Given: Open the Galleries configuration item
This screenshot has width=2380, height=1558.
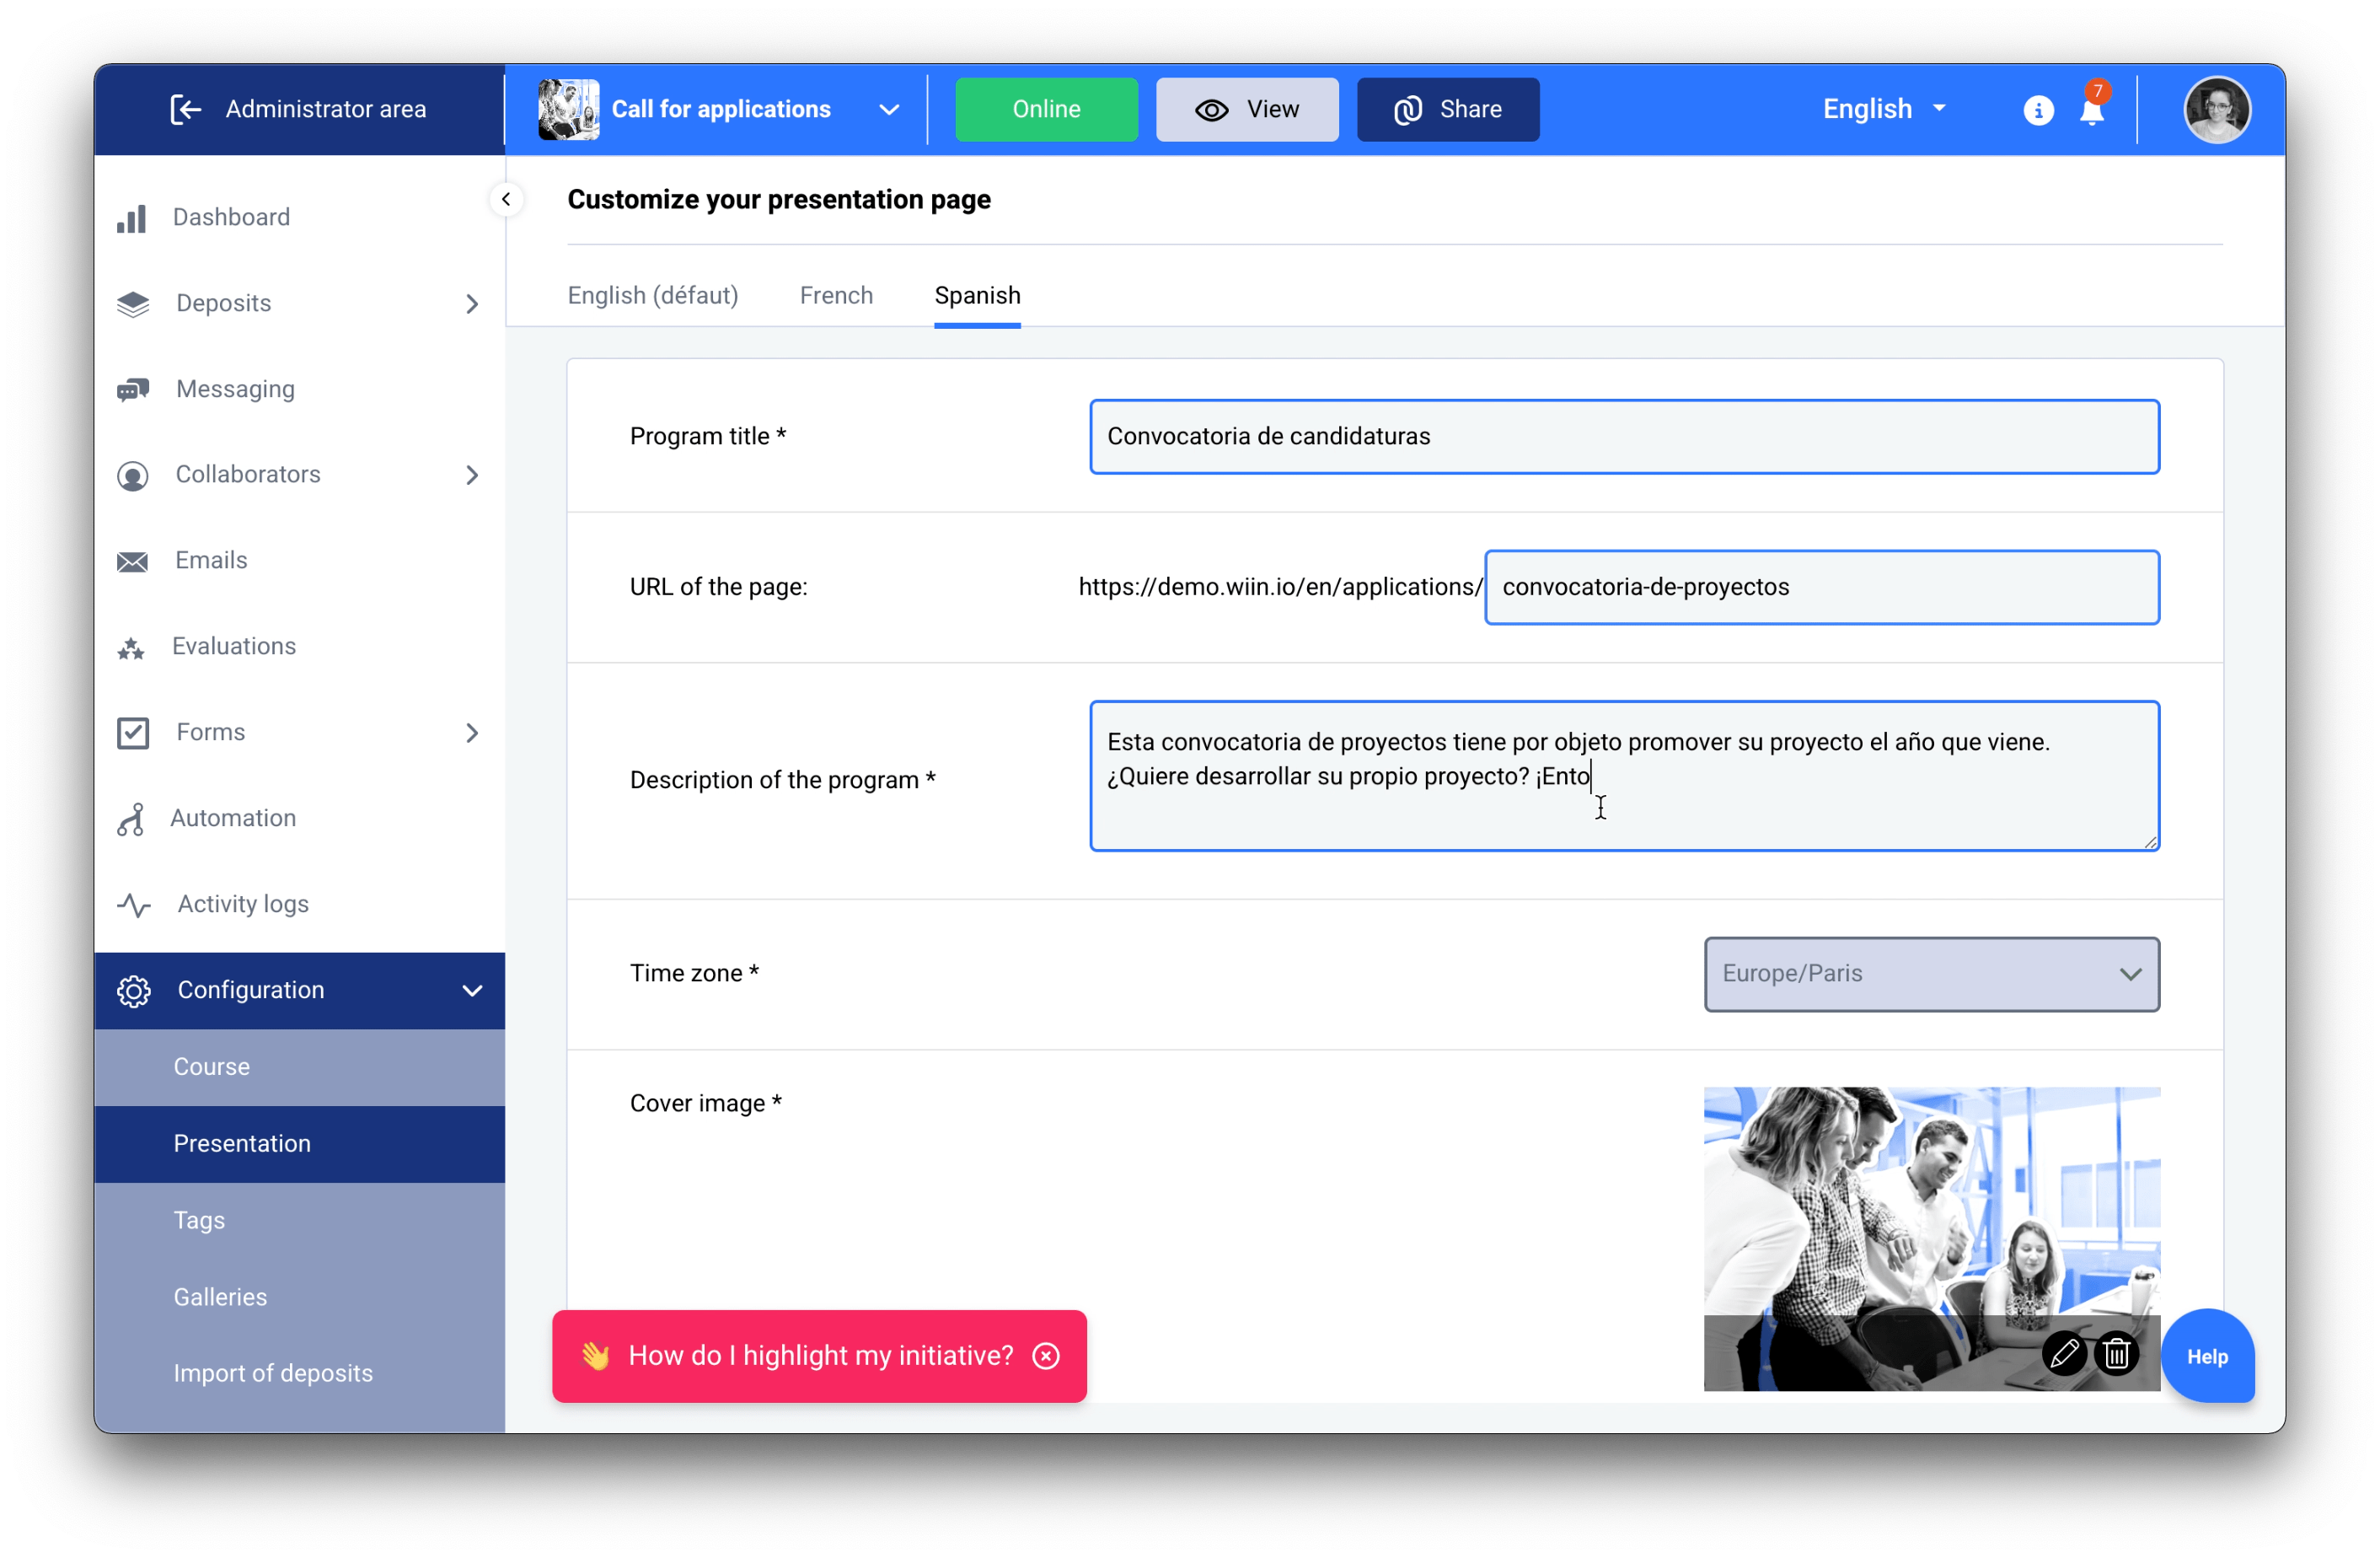Looking at the screenshot, I should tap(299, 1297).
